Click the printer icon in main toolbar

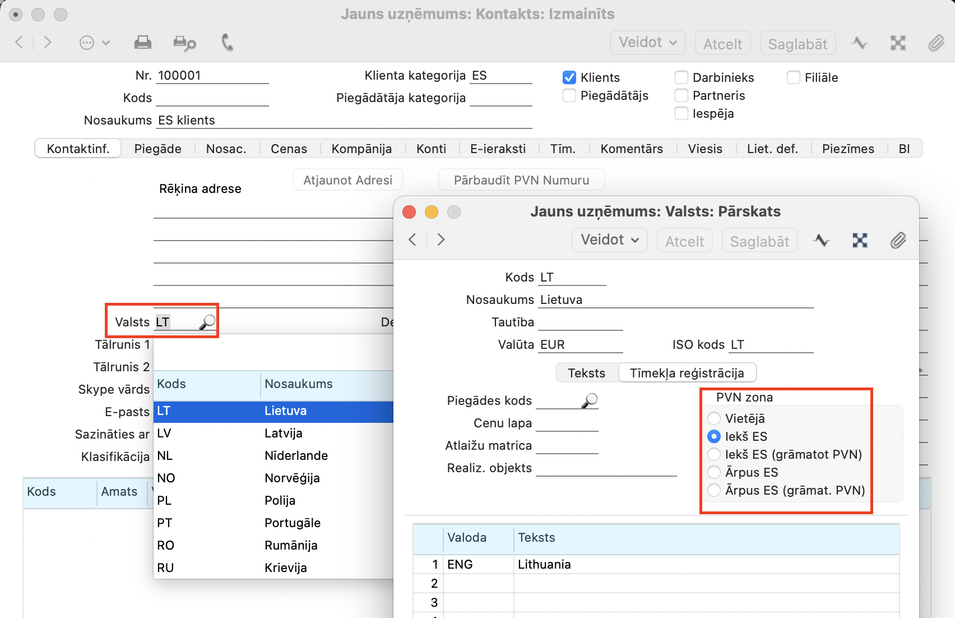(x=142, y=43)
